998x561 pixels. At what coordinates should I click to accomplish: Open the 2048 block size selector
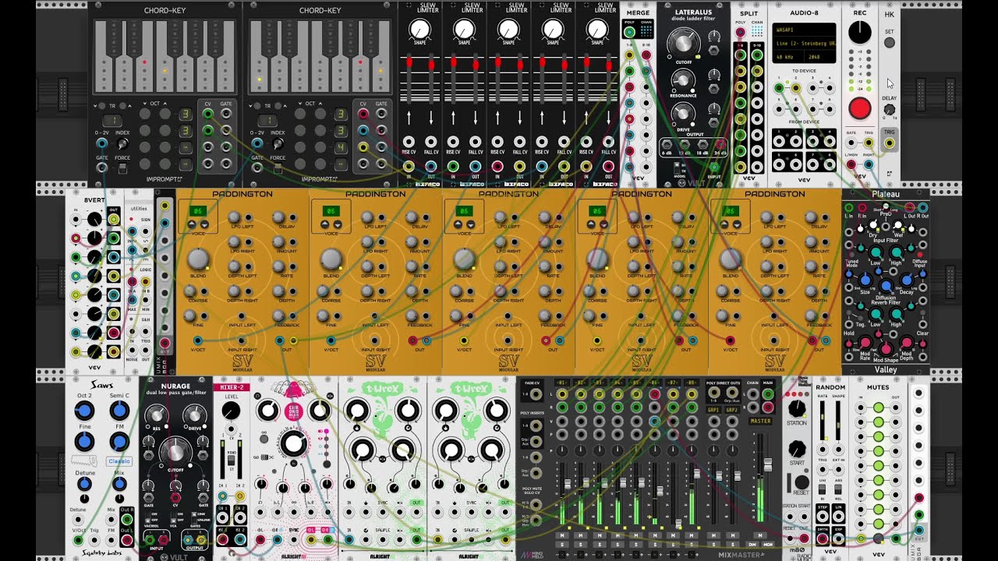(x=820, y=57)
